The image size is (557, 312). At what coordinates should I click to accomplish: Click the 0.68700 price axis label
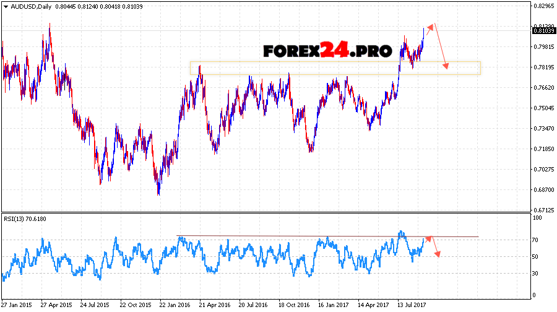coord(542,190)
